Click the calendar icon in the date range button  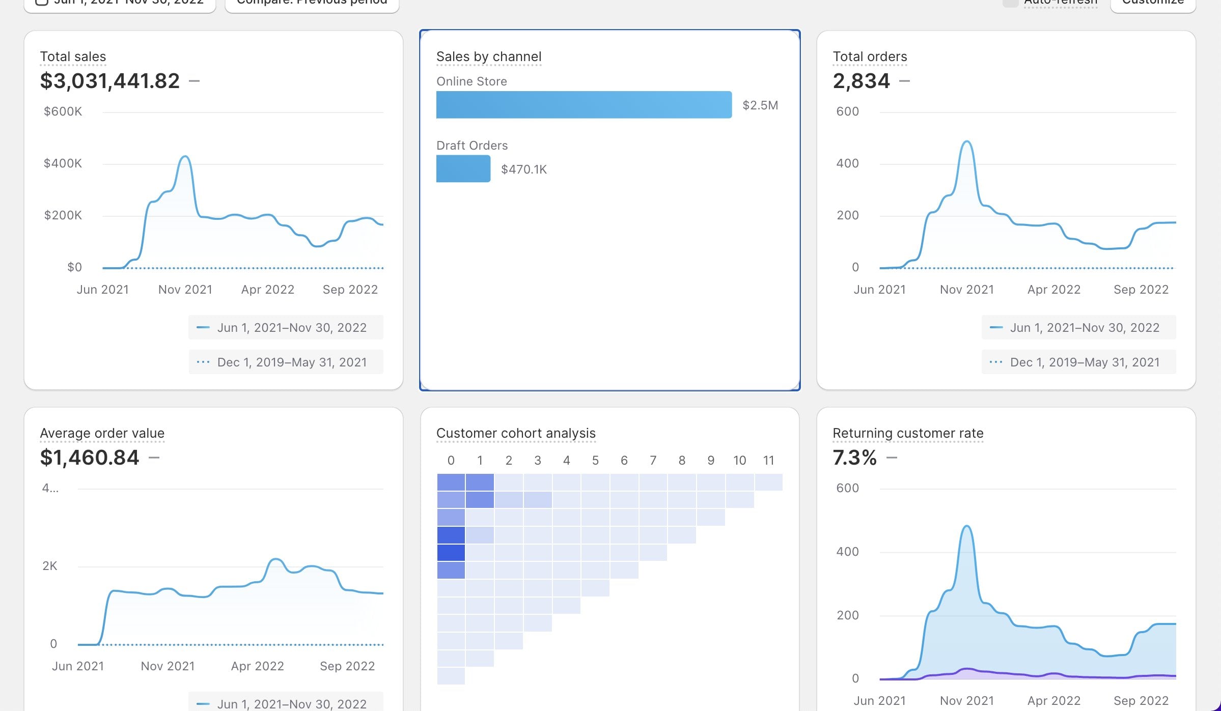42,2
